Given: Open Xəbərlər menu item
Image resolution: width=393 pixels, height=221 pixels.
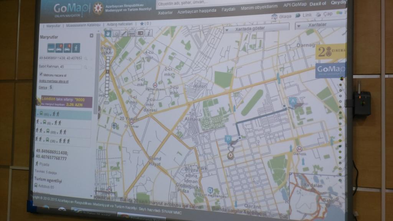Looking at the screenshot, I should 165,13.
